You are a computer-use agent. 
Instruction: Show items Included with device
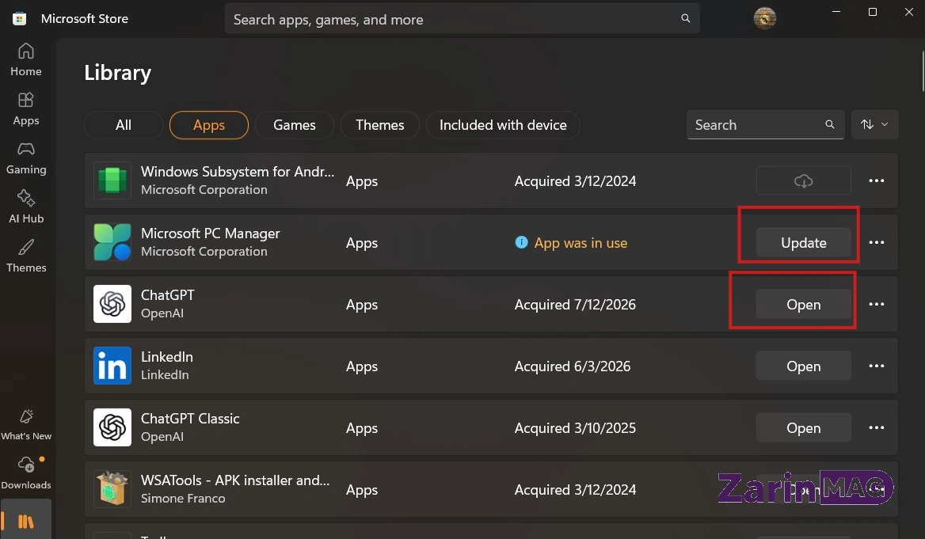pos(503,125)
